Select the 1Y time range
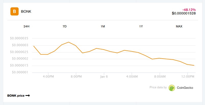Image resolution: width=205 pixels, height=105 pixels. pyautogui.click(x=141, y=26)
